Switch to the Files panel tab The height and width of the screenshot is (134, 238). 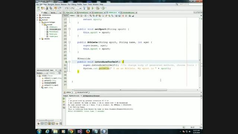(x=45, y=13)
